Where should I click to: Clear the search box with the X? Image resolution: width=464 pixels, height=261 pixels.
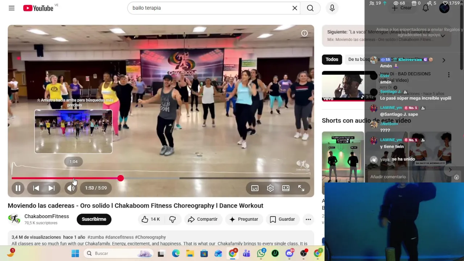tap(295, 8)
